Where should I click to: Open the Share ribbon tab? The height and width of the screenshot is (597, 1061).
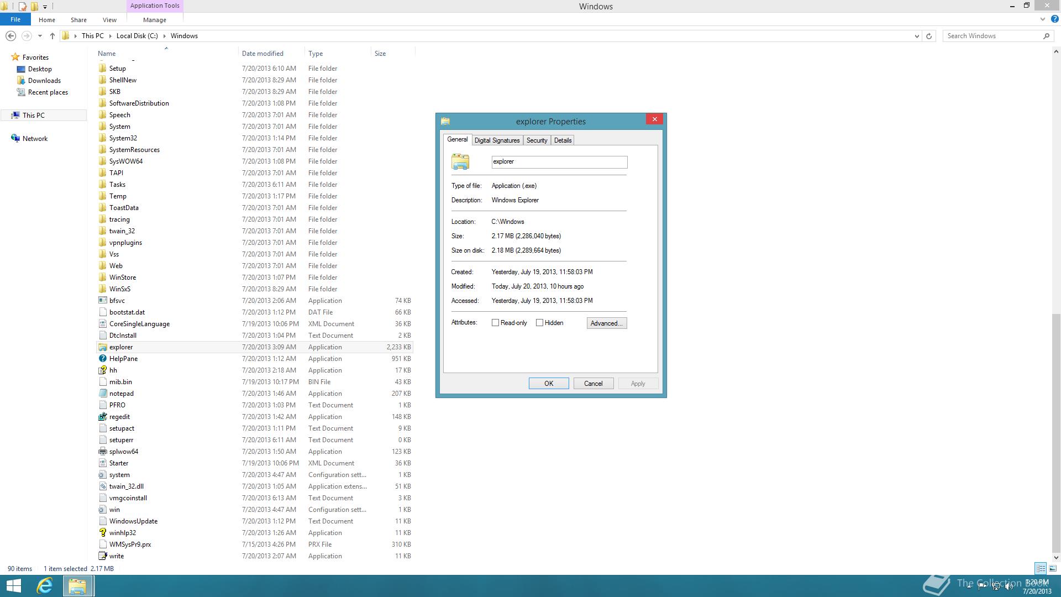tap(78, 20)
